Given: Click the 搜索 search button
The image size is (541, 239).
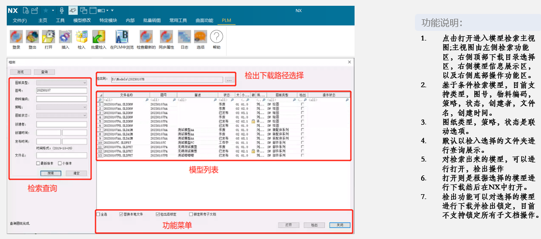Looking at the screenshot, I should tap(51, 173).
